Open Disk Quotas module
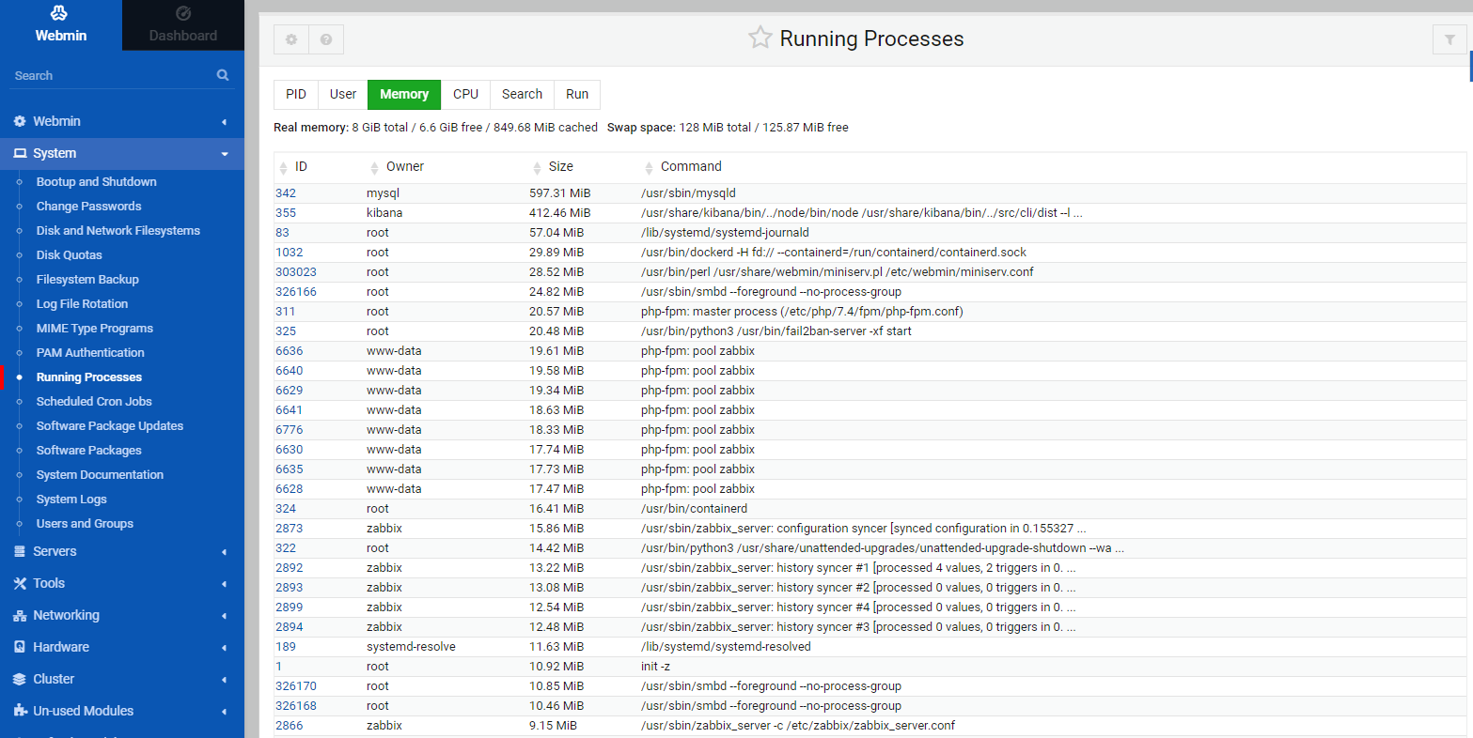1473x738 pixels. [70, 254]
